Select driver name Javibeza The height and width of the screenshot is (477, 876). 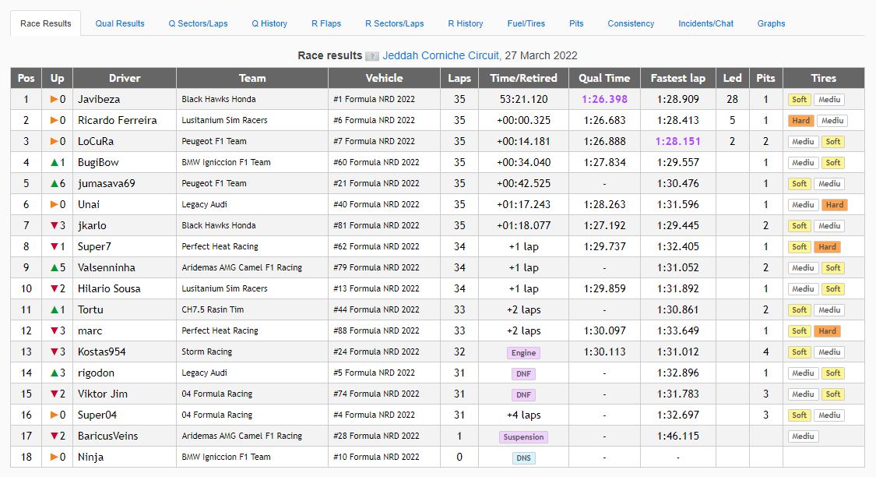[x=99, y=99]
